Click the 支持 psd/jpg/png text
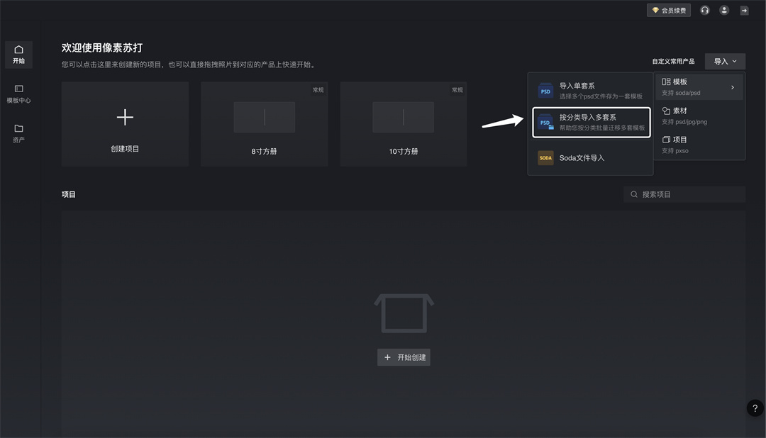Viewport: 766px width, 438px height. (684, 122)
